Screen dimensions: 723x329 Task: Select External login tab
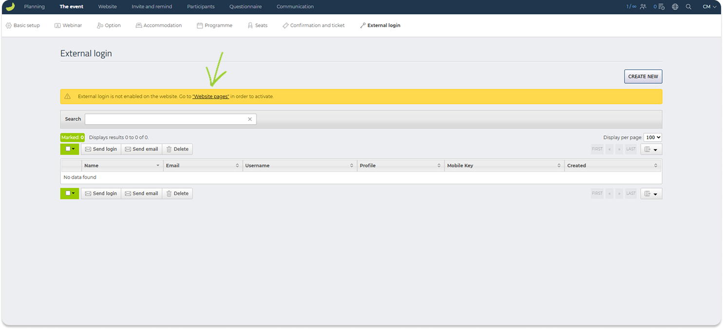[x=380, y=25]
